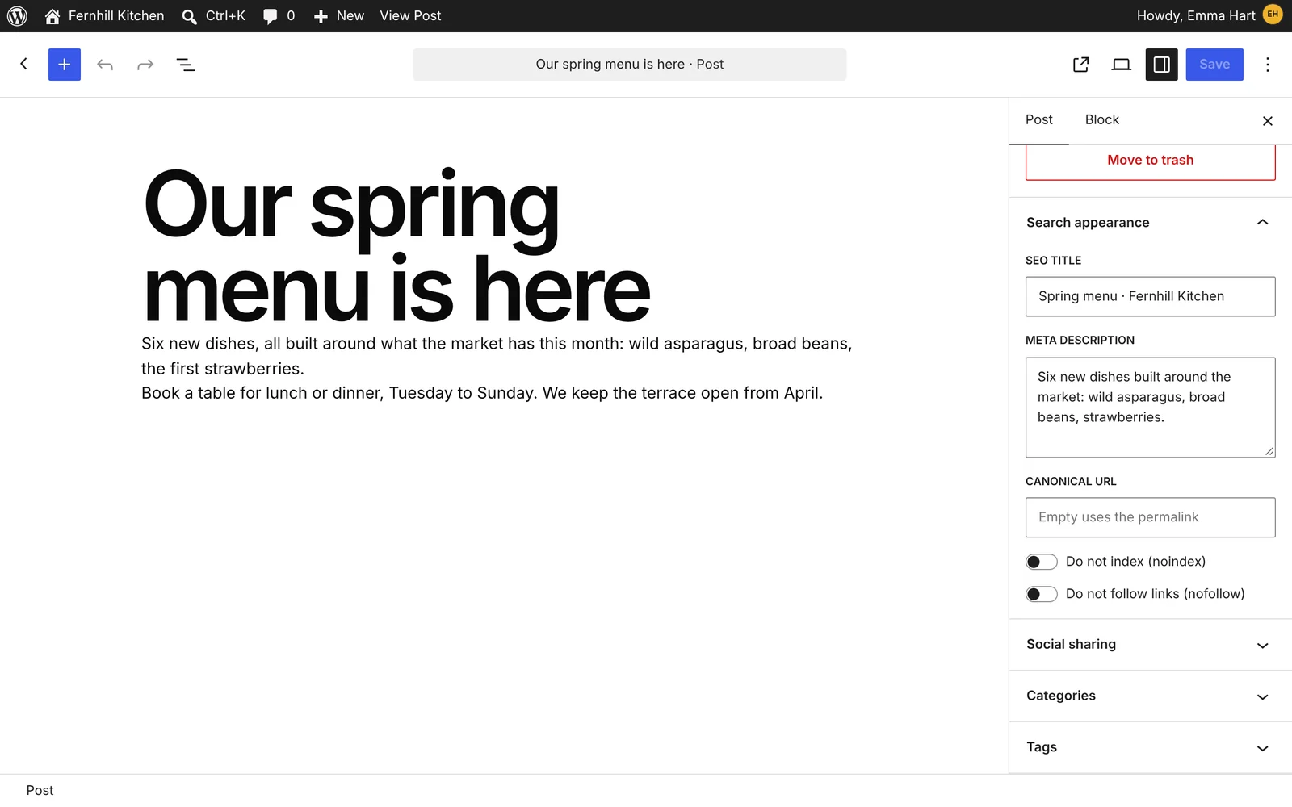Edit the meta description textarea
Image resolution: width=1292 pixels, height=807 pixels.
pos(1151,408)
